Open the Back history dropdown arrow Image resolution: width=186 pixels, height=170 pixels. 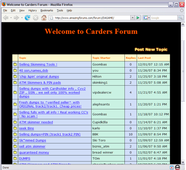(11, 18)
